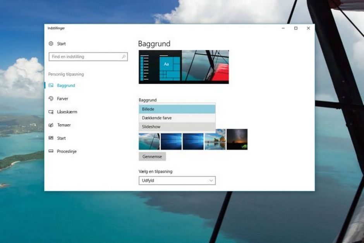Click the Baggrund picture icon in sidebar
Viewport: 364px width, 243px height.
point(51,85)
